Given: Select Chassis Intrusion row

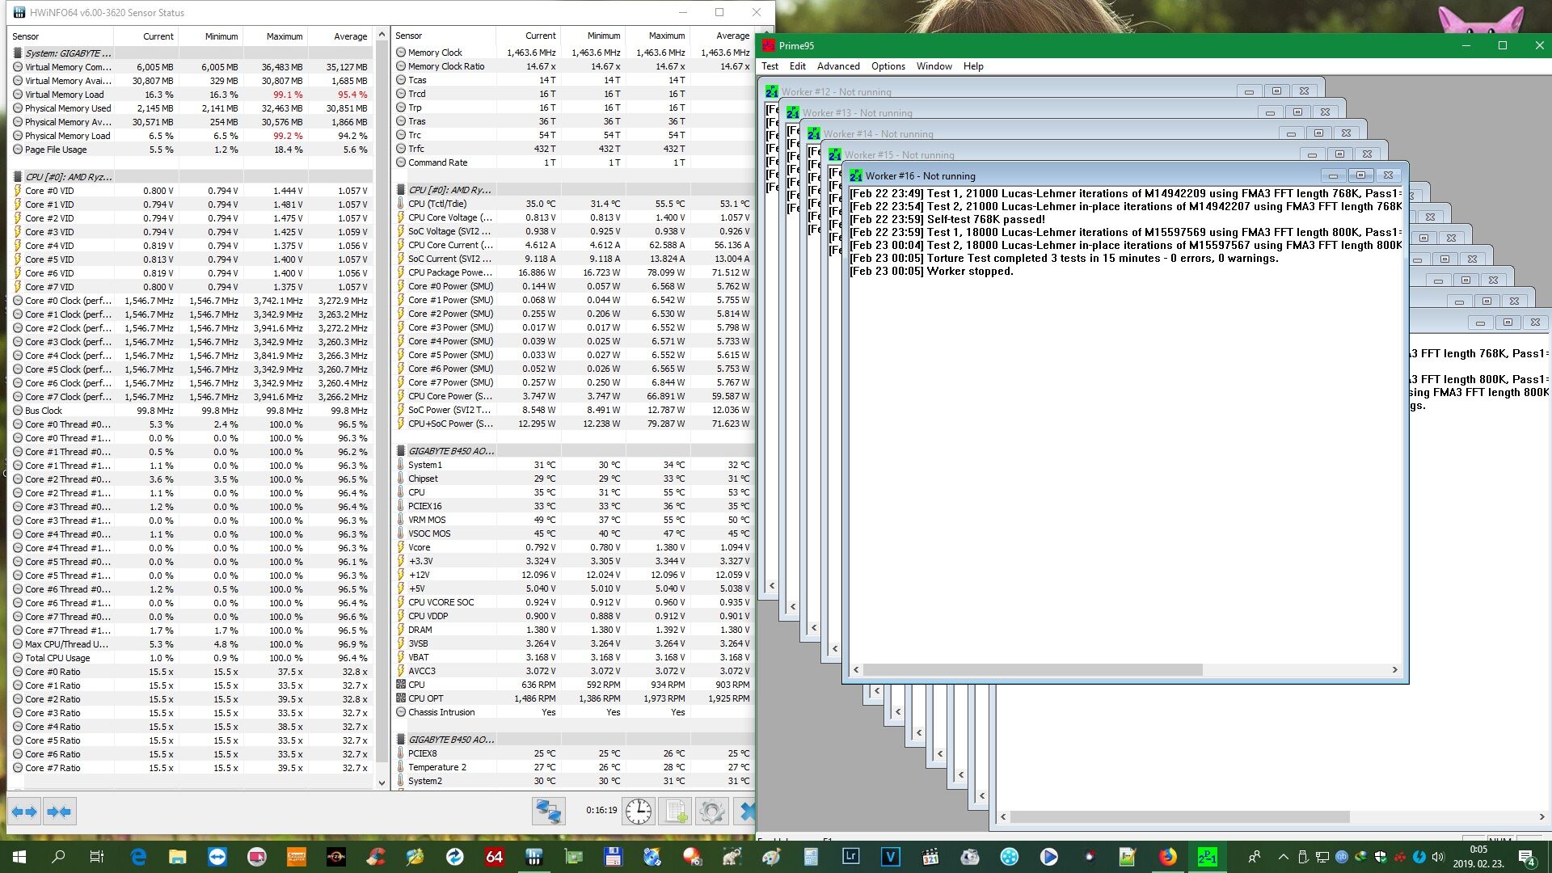Looking at the screenshot, I should (573, 712).
